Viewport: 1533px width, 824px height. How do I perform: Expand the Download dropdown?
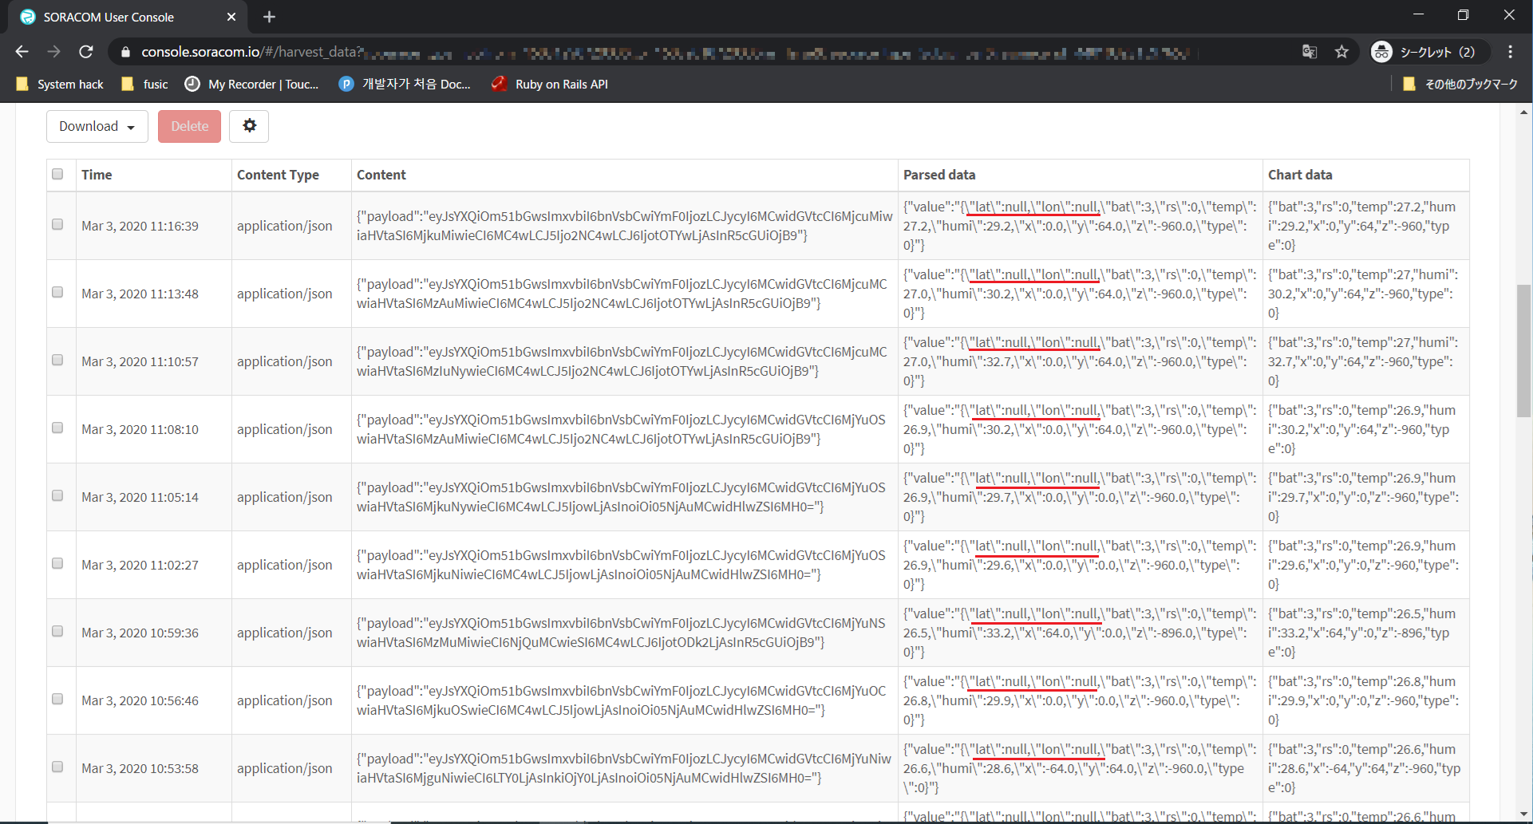tap(97, 126)
